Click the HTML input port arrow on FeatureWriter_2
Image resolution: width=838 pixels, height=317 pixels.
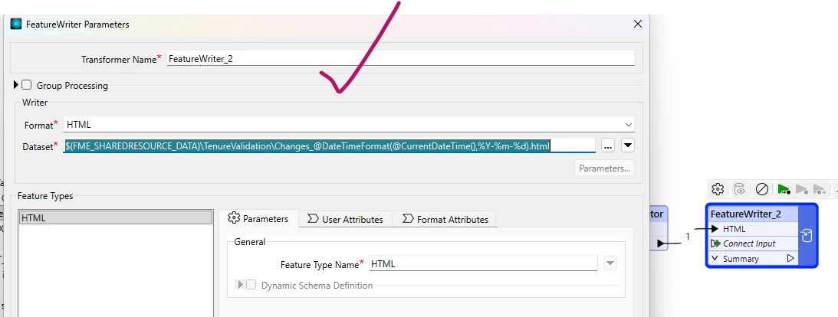pos(715,229)
